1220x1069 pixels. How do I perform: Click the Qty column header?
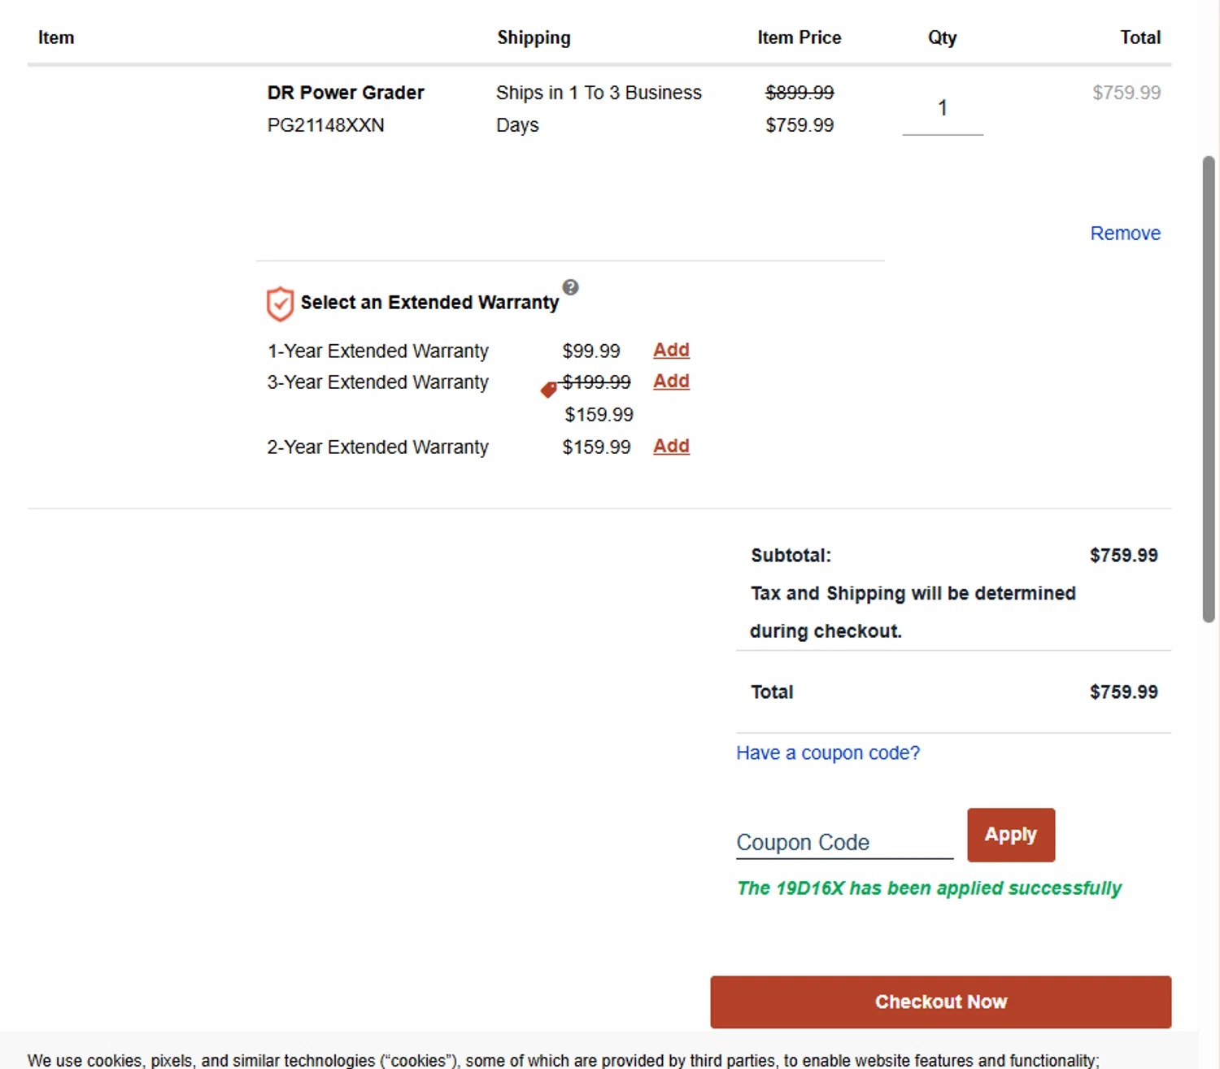coord(943,38)
